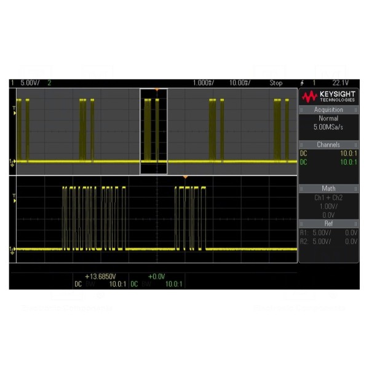
Task: Collapse the Math panel header
Action: point(328,188)
